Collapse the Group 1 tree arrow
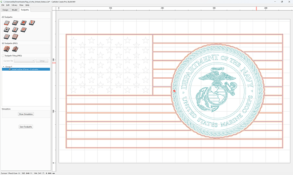293x175 pixels. pyautogui.click(x=3, y=67)
